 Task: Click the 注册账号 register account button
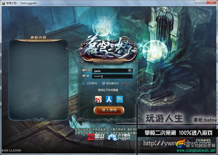pos(203,141)
